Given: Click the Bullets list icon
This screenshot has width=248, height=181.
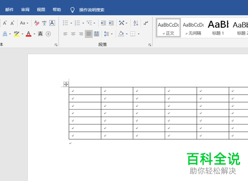Looking at the screenshot, I should tap(65, 23).
